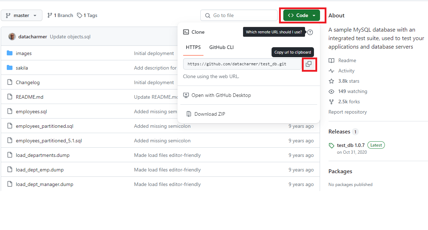This screenshot has width=428, height=230.
Task: Click the Activity pulse icon
Action: coord(331,71)
